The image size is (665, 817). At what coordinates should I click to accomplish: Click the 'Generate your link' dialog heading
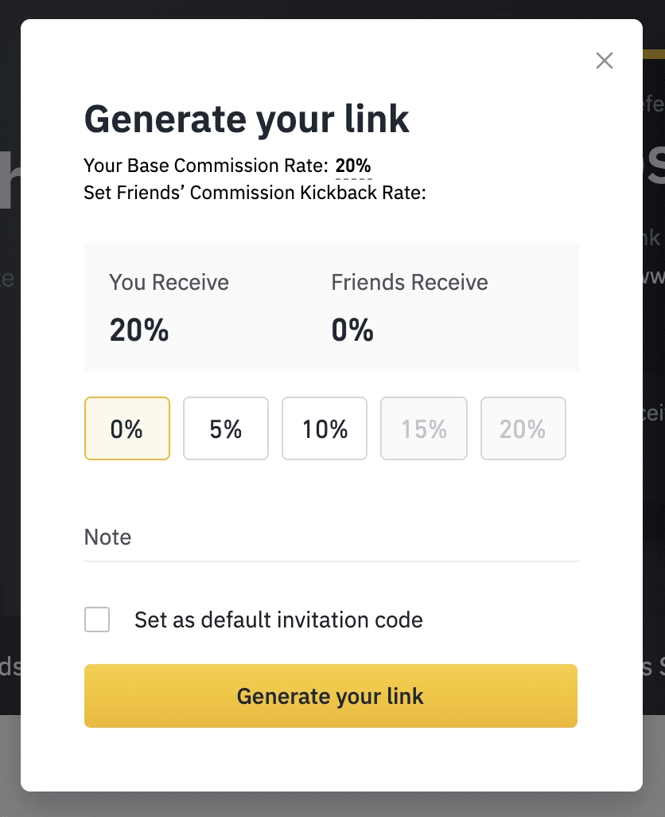tap(247, 119)
